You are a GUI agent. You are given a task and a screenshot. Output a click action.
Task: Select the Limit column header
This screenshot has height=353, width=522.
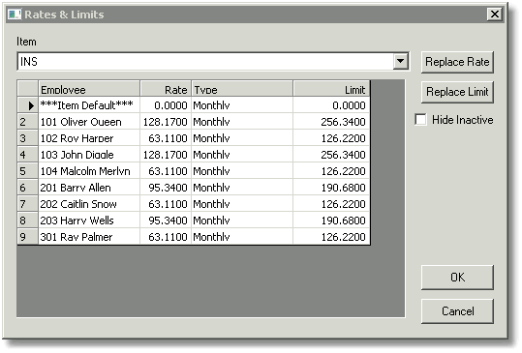point(331,89)
